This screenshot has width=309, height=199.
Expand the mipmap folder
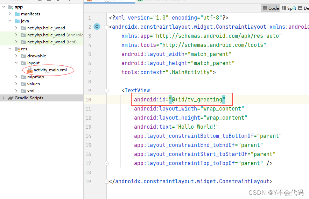[x=16, y=77]
